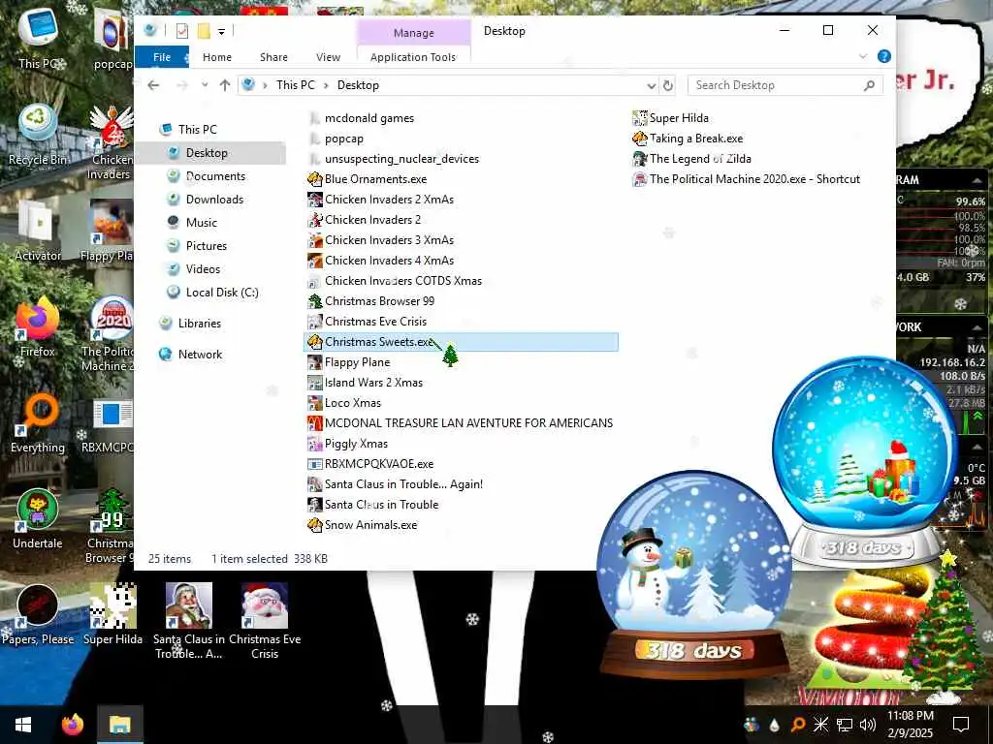
Task: Select Super Hilda file icon
Action: tap(640, 117)
